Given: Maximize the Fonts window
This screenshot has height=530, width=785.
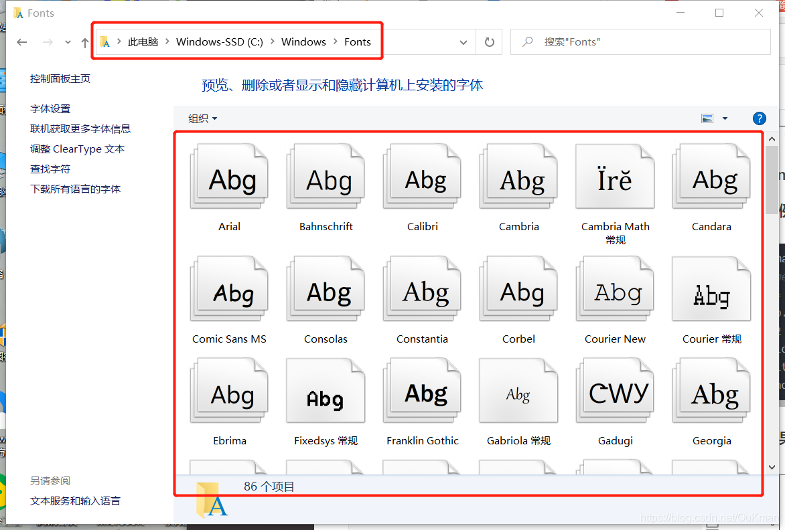Looking at the screenshot, I should 719,13.
